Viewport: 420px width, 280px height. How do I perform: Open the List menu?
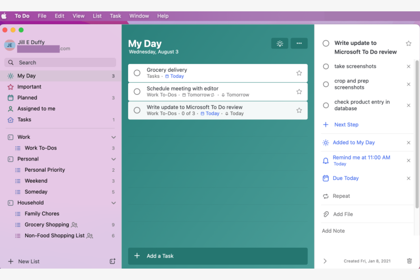point(97,16)
